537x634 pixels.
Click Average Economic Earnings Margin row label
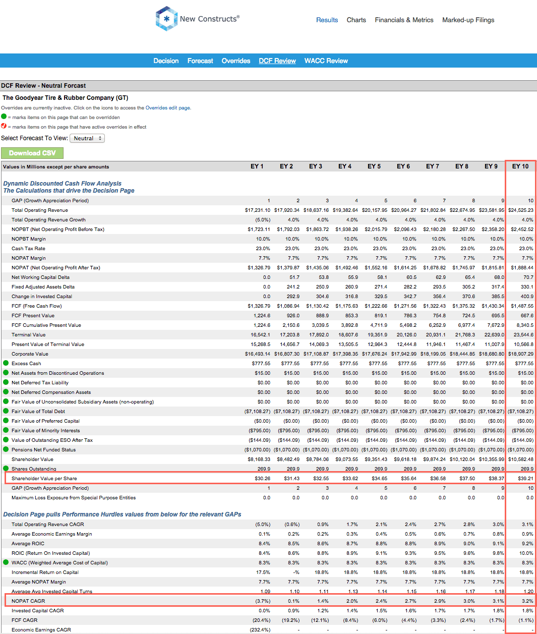52,534
